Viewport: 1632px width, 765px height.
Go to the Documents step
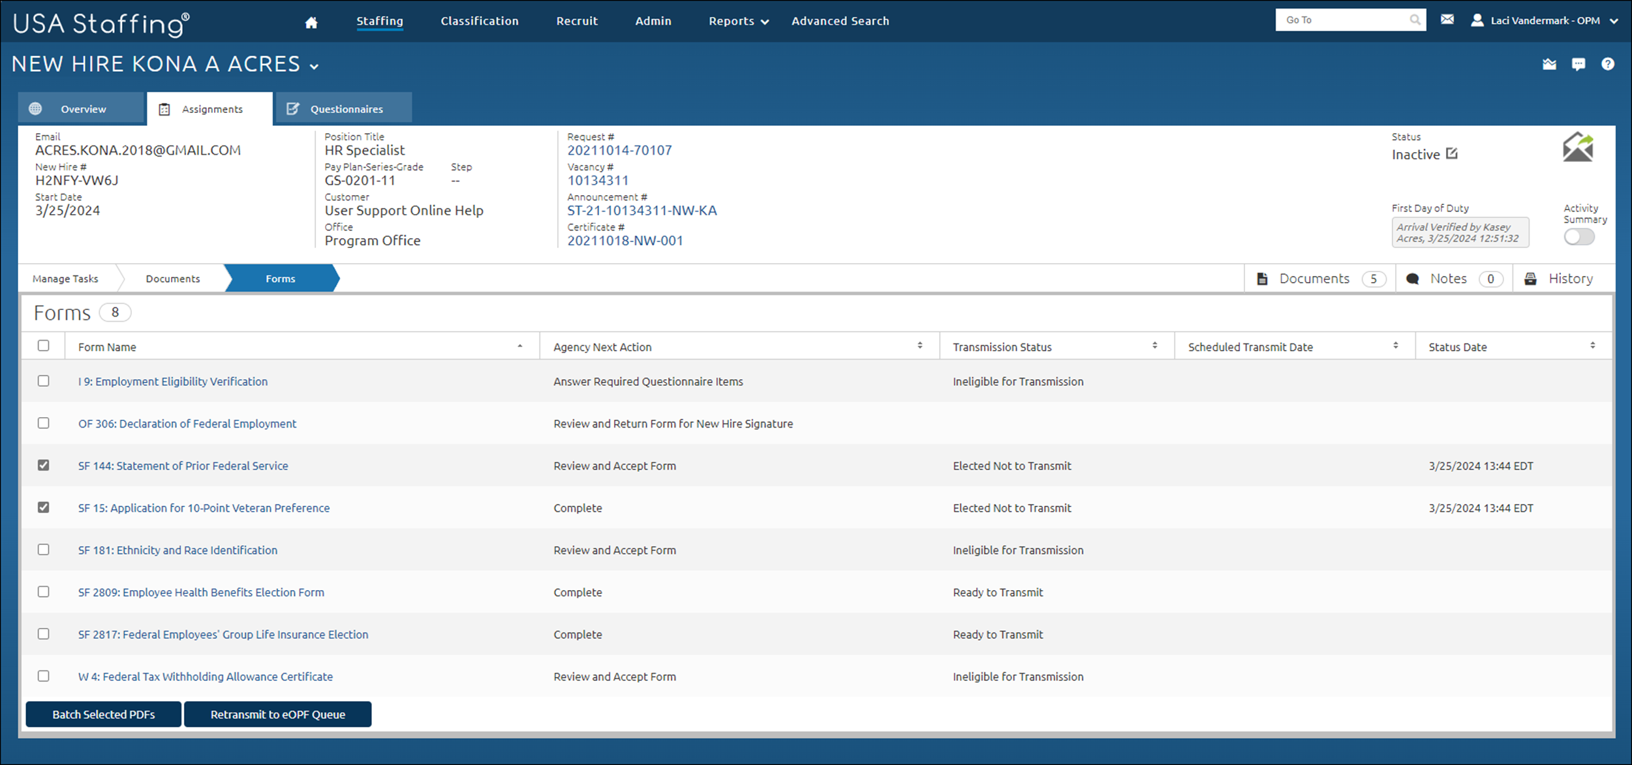[x=173, y=279]
